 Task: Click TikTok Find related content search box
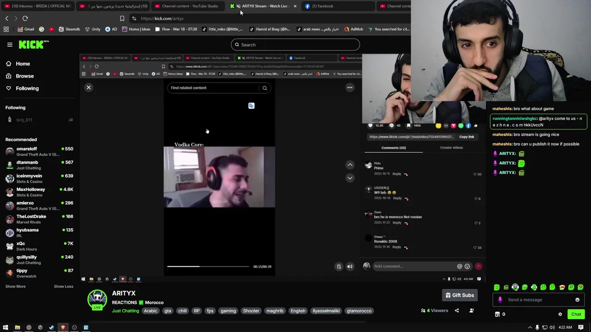[214, 88]
